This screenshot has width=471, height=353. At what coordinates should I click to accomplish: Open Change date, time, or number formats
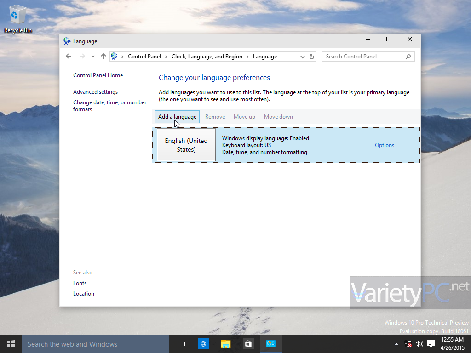coord(109,106)
